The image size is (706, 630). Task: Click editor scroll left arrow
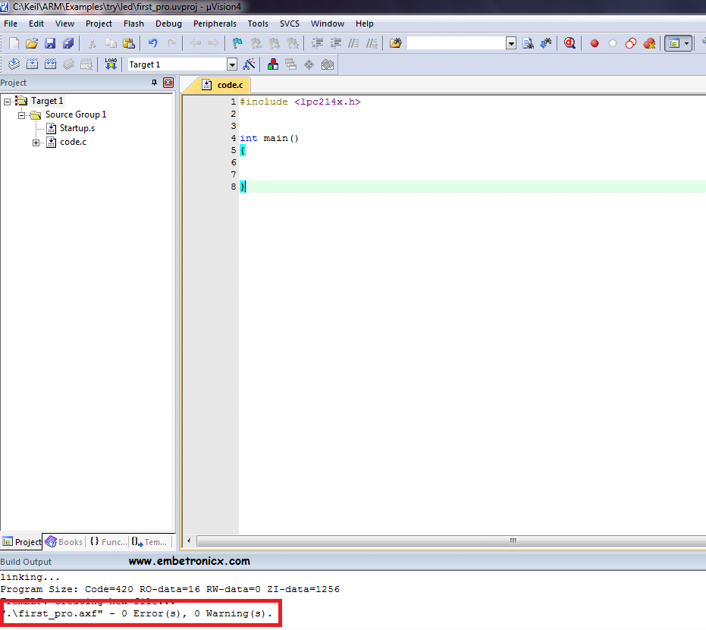coord(189,541)
